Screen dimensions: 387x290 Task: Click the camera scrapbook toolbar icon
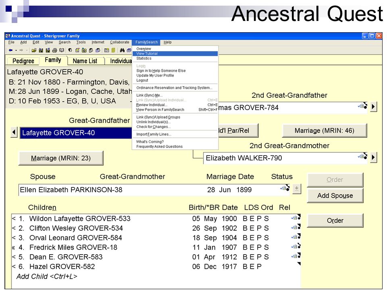tap(84, 50)
